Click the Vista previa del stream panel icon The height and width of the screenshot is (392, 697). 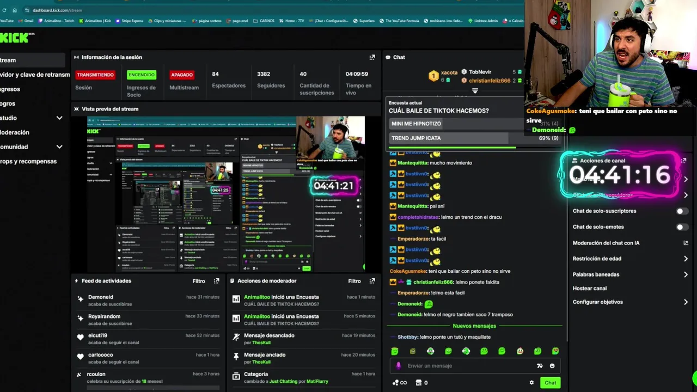pyautogui.click(x=76, y=109)
